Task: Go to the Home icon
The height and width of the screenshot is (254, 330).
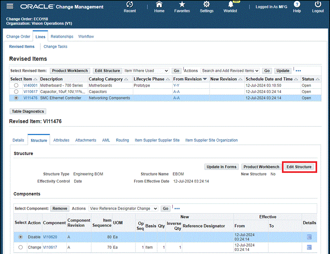Action: 159,5
